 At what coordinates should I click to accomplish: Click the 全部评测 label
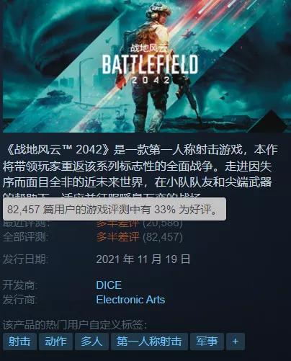[x=26, y=237]
